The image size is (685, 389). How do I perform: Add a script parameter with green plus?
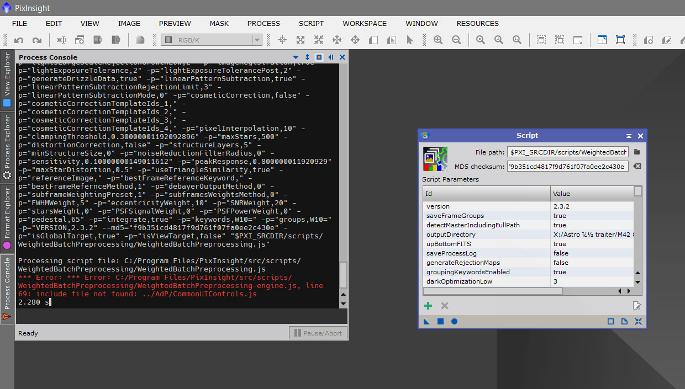(x=428, y=306)
